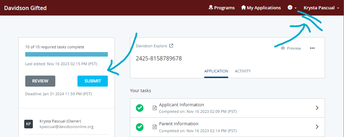Expand the Parent Information row chevron
This screenshot has width=344, height=137.
[x=317, y=127]
